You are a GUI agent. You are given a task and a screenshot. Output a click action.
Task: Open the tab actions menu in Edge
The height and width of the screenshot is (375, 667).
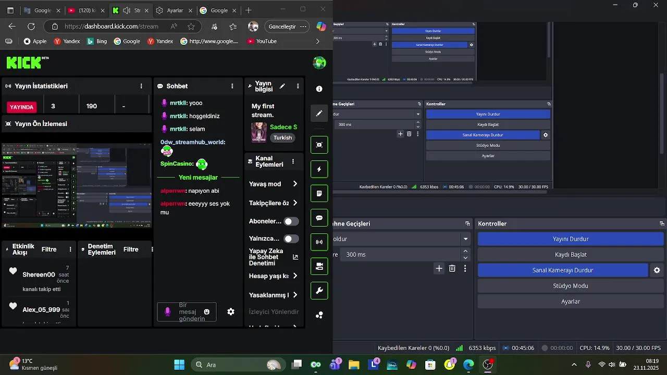[10, 10]
